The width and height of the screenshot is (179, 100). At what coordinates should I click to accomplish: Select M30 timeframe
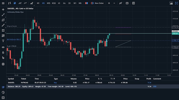point(54,3)
